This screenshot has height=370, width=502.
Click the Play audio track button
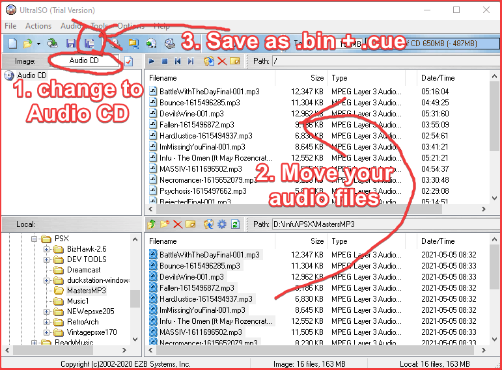point(152,60)
